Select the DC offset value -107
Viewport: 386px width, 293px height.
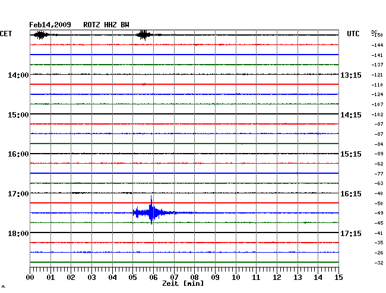377,104
